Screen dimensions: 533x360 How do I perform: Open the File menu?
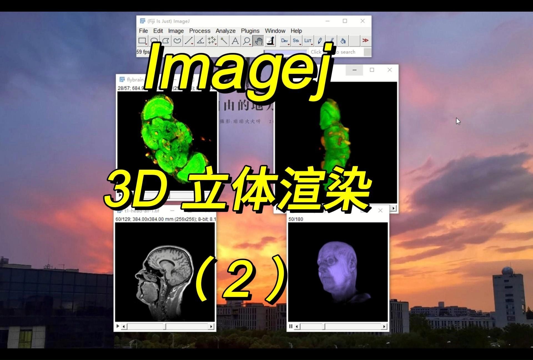[x=144, y=31]
